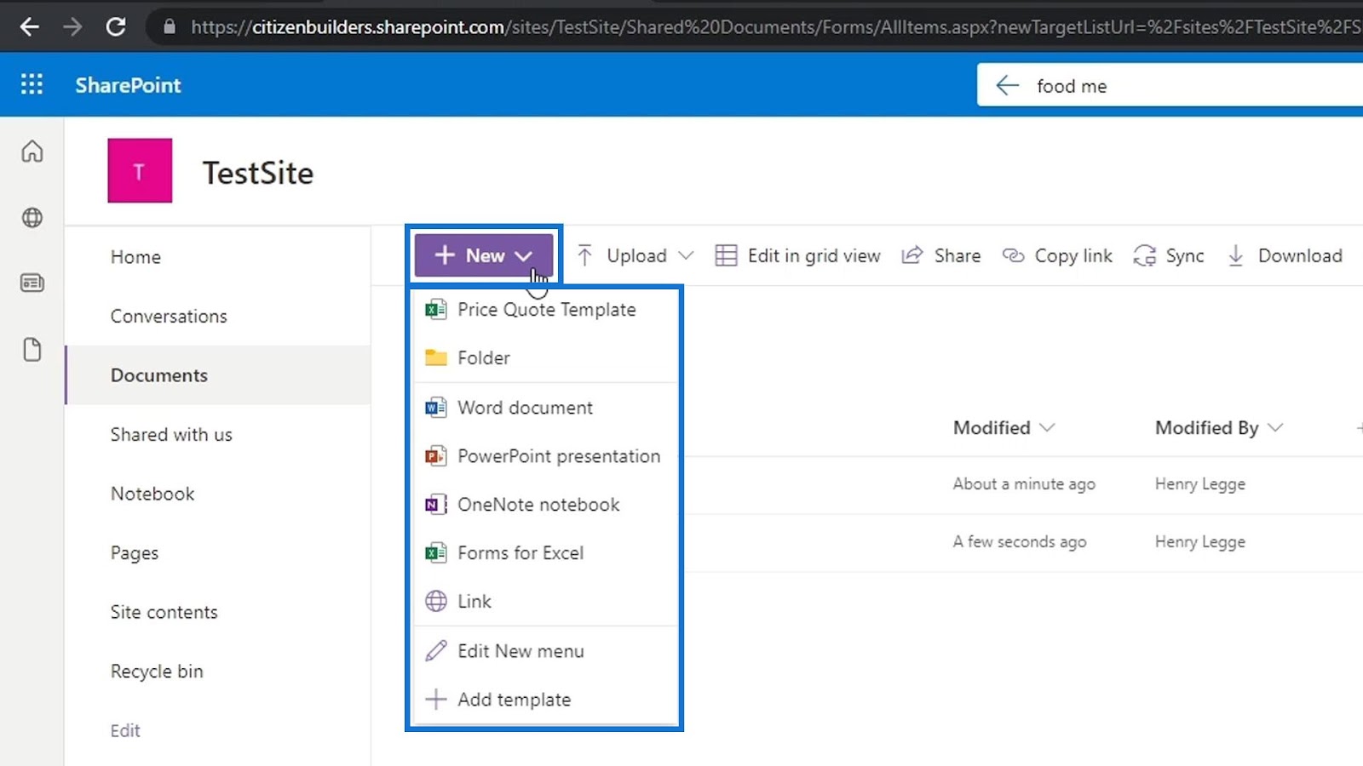This screenshot has width=1363, height=766.
Task: Choose Price Quote Template menu entry
Action: pos(545,310)
